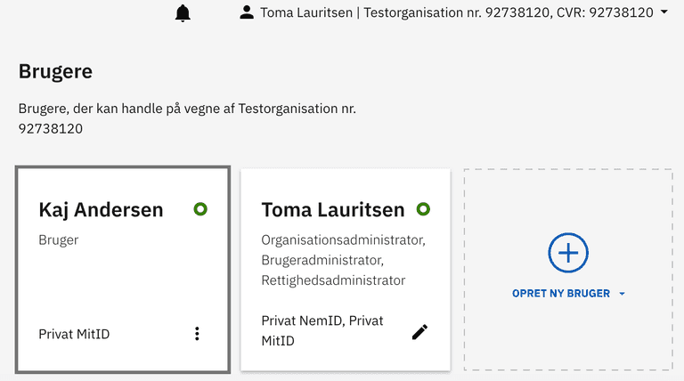Click Privat MitID on Kaj Andersen's card
This screenshot has width=684, height=381.
74,335
